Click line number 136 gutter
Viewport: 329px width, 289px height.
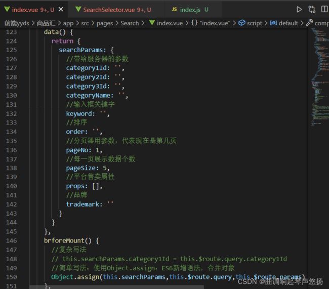click(x=11, y=150)
